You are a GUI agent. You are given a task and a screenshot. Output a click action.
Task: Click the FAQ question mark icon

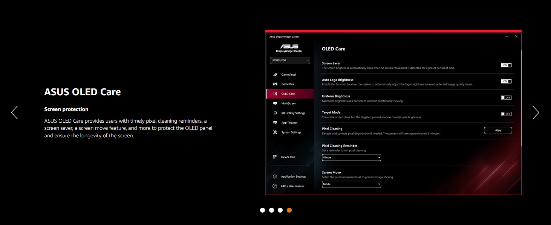point(275,186)
